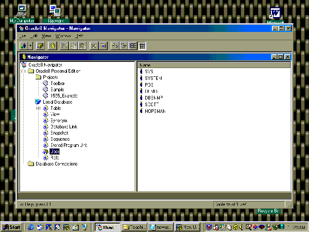Screen dimensions: 309x232
Task: Select the View tree item
Action: point(55,114)
